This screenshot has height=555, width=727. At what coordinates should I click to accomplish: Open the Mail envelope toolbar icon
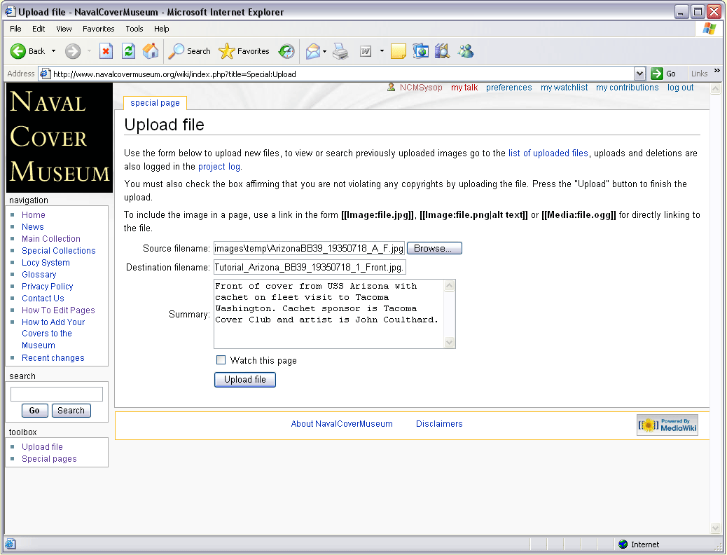point(313,51)
